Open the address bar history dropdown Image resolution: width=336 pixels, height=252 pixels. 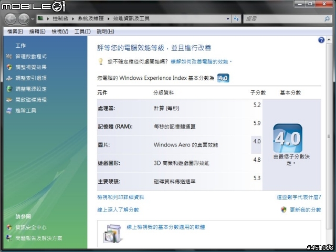click(x=228, y=19)
